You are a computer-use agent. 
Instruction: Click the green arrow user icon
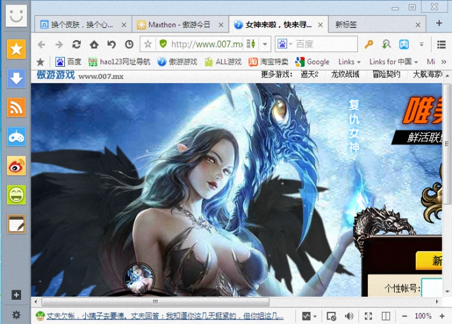tap(386, 44)
